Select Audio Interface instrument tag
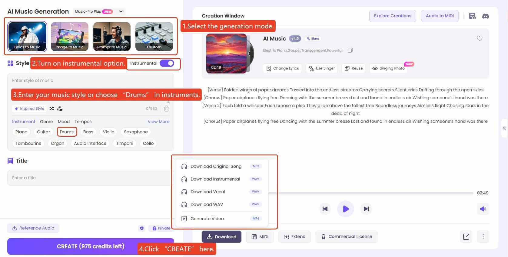 click(90, 143)
